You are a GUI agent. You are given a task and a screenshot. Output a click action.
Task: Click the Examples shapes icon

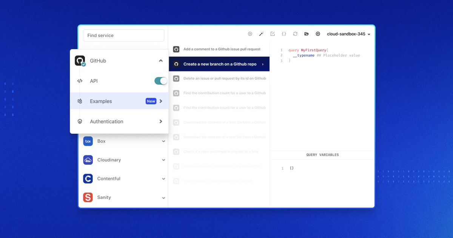tap(80, 101)
